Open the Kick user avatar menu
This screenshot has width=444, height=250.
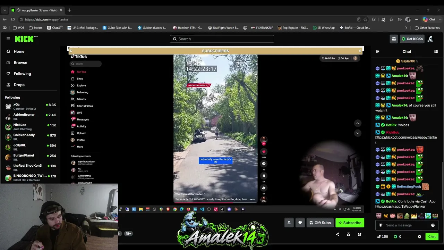click(430, 39)
